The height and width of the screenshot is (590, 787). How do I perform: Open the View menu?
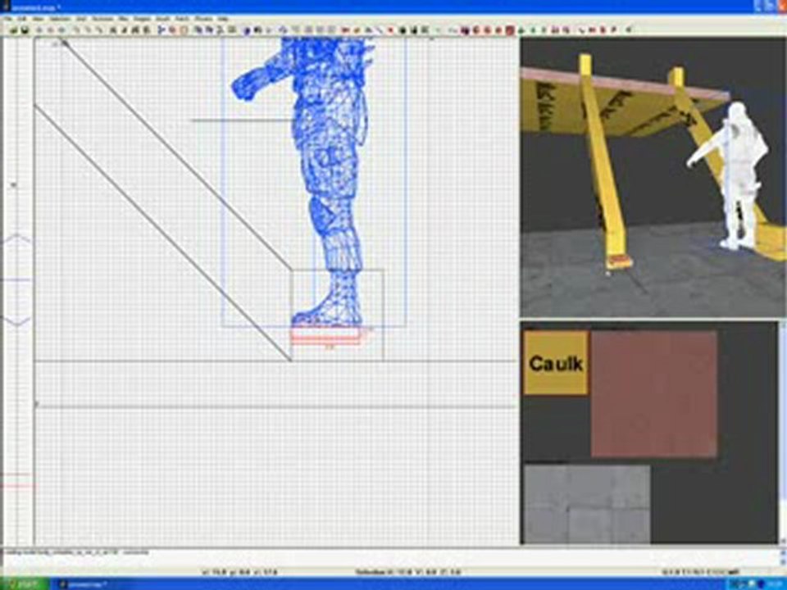coord(39,19)
